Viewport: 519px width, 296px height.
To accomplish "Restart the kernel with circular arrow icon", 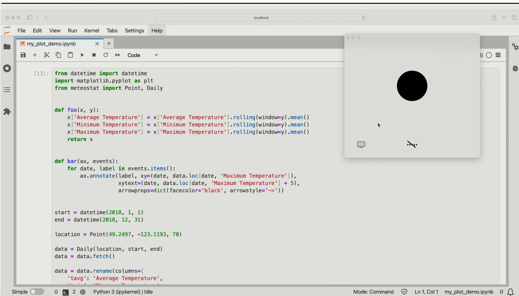I will pos(106,55).
